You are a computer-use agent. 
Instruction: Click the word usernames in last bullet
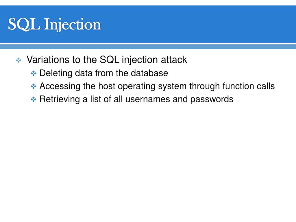pos(148,99)
